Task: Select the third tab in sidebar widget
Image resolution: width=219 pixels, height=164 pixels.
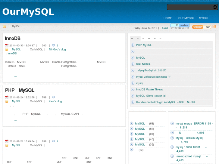Action: pyautogui.click(x=143, y=39)
